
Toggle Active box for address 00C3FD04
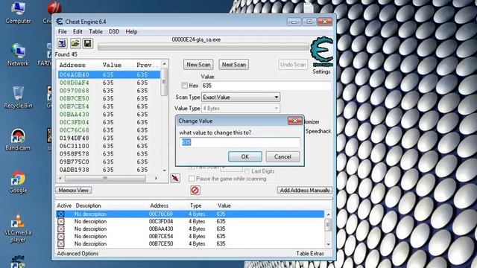click(x=61, y=222)
